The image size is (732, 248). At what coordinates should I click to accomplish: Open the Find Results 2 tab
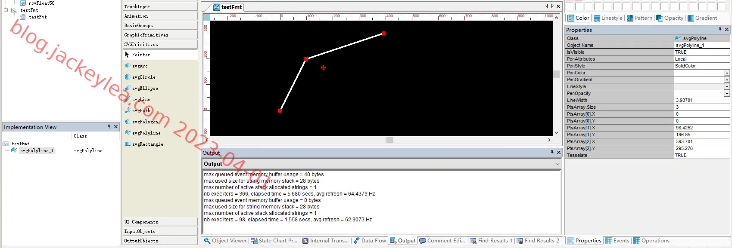click(x=538, y=241)
